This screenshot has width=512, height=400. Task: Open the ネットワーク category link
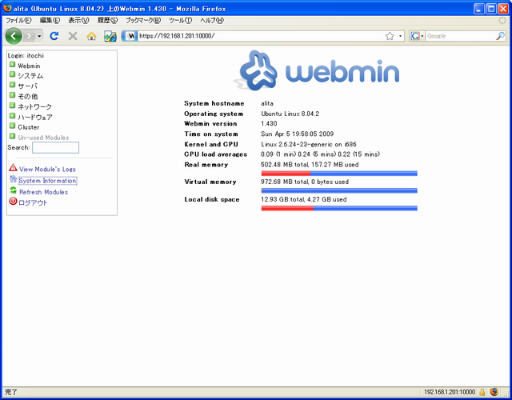tap(34, 106)
